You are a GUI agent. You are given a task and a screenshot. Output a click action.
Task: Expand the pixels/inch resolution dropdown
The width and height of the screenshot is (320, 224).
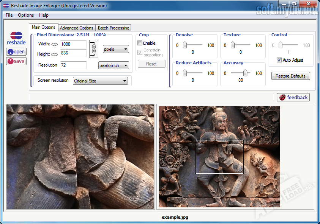(113, 65)
